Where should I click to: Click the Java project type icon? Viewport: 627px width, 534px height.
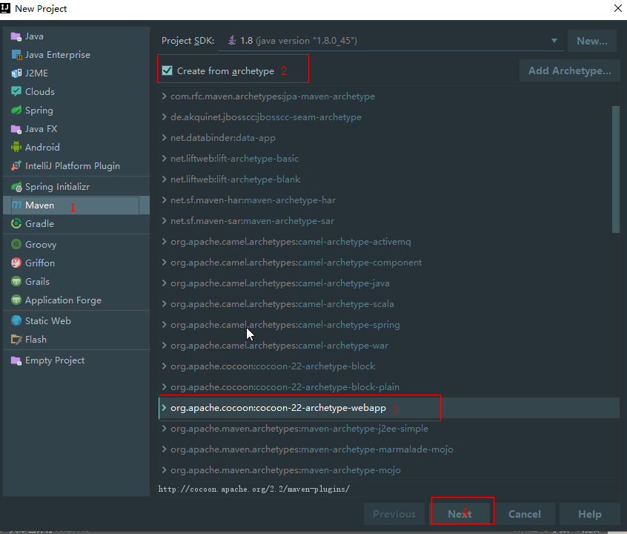pyautogui.click(x=16, y=36)
